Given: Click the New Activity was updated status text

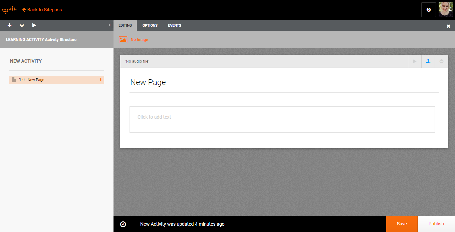Looking at the screenshot, I should coord(182,224).
